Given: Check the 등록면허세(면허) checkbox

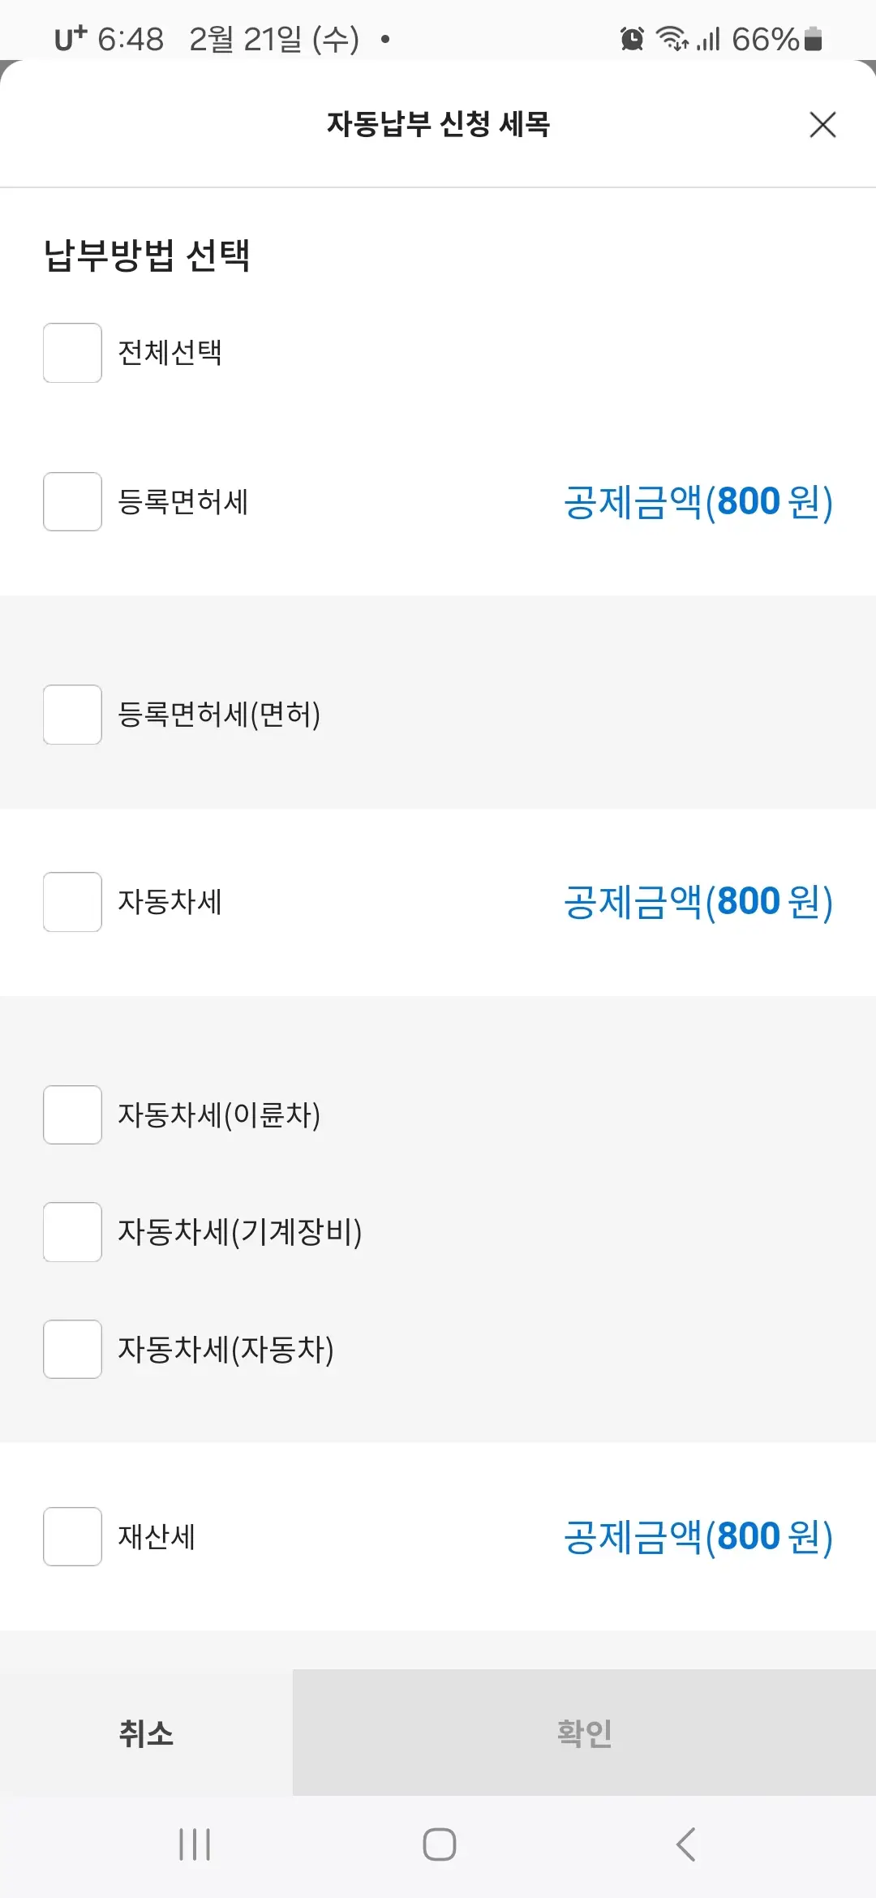Looking at the screenshot, I should 72,716.
